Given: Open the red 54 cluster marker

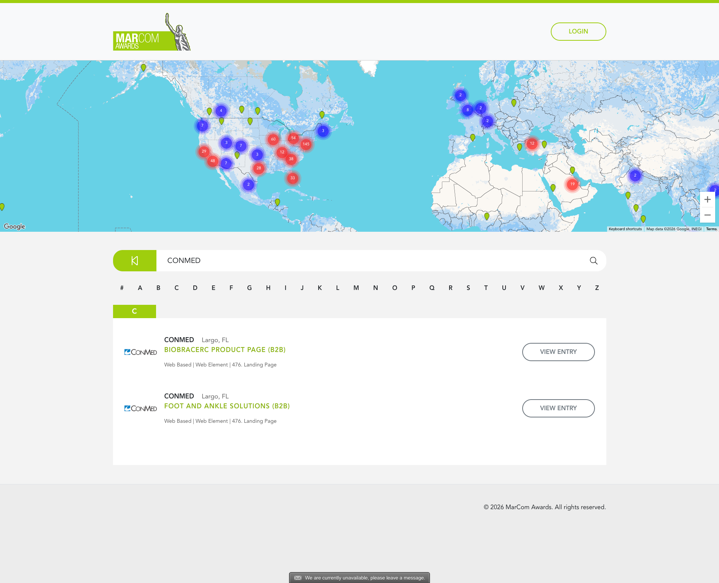Looking at the screenshot, I should (293, 138).
